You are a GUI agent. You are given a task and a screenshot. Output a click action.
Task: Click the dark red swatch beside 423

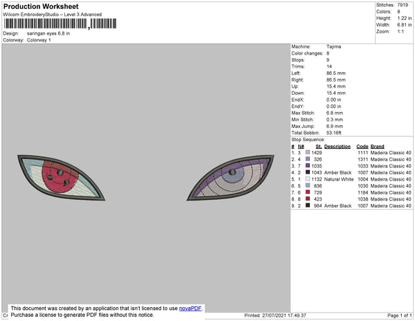pyautogui.click(x=308, y=199)
